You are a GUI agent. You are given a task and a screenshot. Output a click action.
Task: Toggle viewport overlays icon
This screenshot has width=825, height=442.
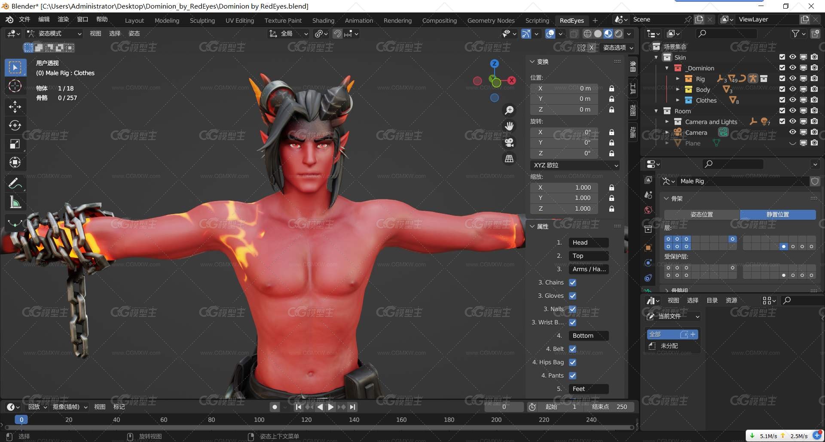550,33
